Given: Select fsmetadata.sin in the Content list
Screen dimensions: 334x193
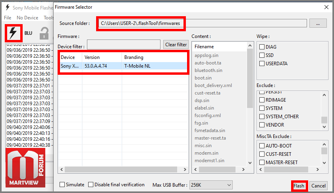Looking at the screenshot, I should [210, 131].
